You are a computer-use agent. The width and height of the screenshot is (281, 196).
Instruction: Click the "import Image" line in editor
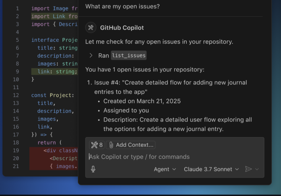tap(54, 8)
